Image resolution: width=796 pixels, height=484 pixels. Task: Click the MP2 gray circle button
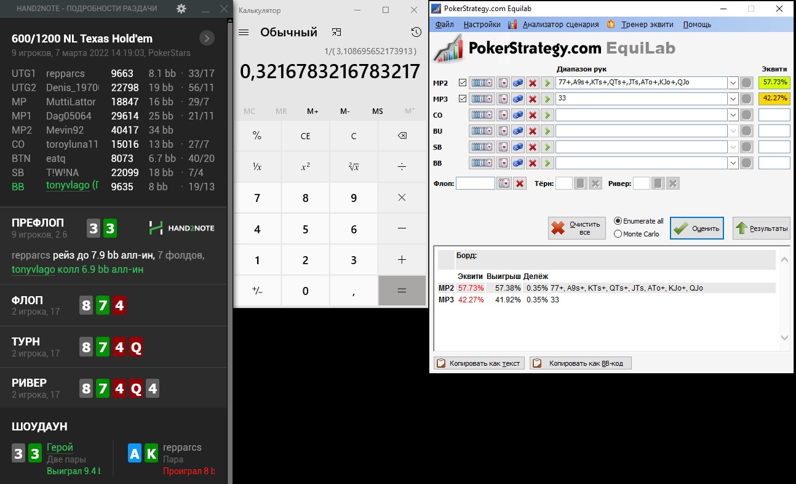click(x=746, y=83)
